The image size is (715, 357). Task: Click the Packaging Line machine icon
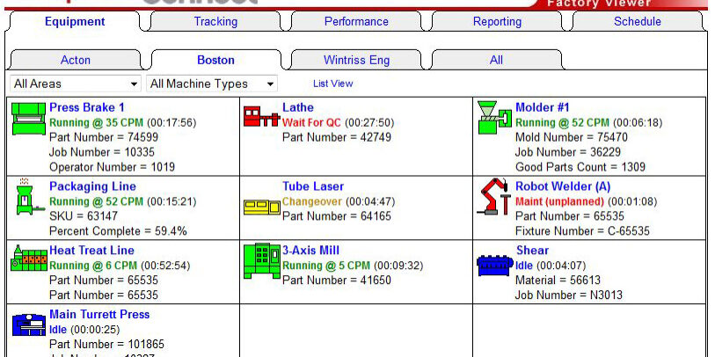click(x=26, y=199)
